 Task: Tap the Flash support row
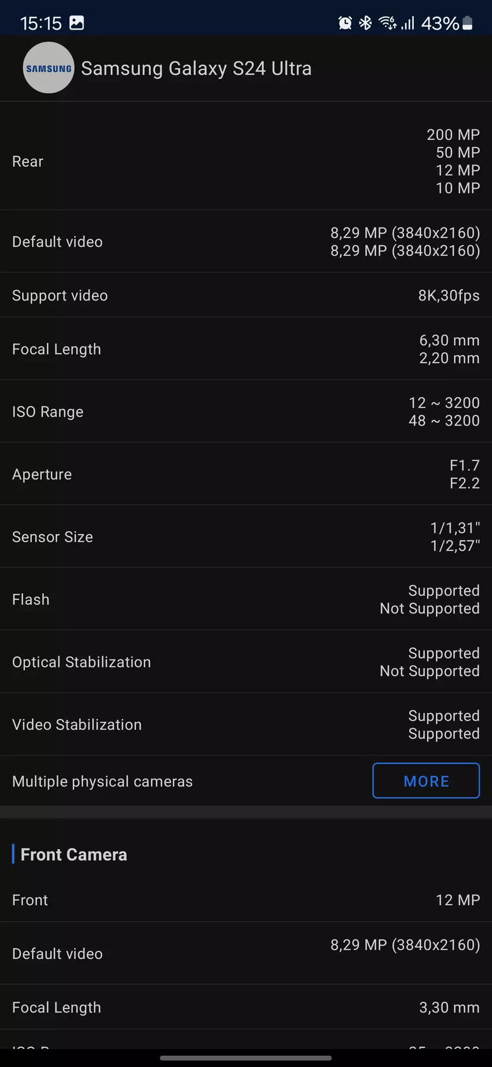pos(246,600)
